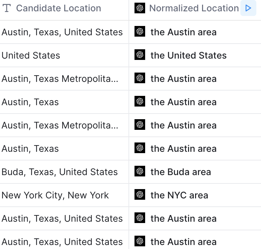This screenshot has height=249, width=261.
Task: Click the text type icon beside Candidate Location
Action: tap(7, 8)
